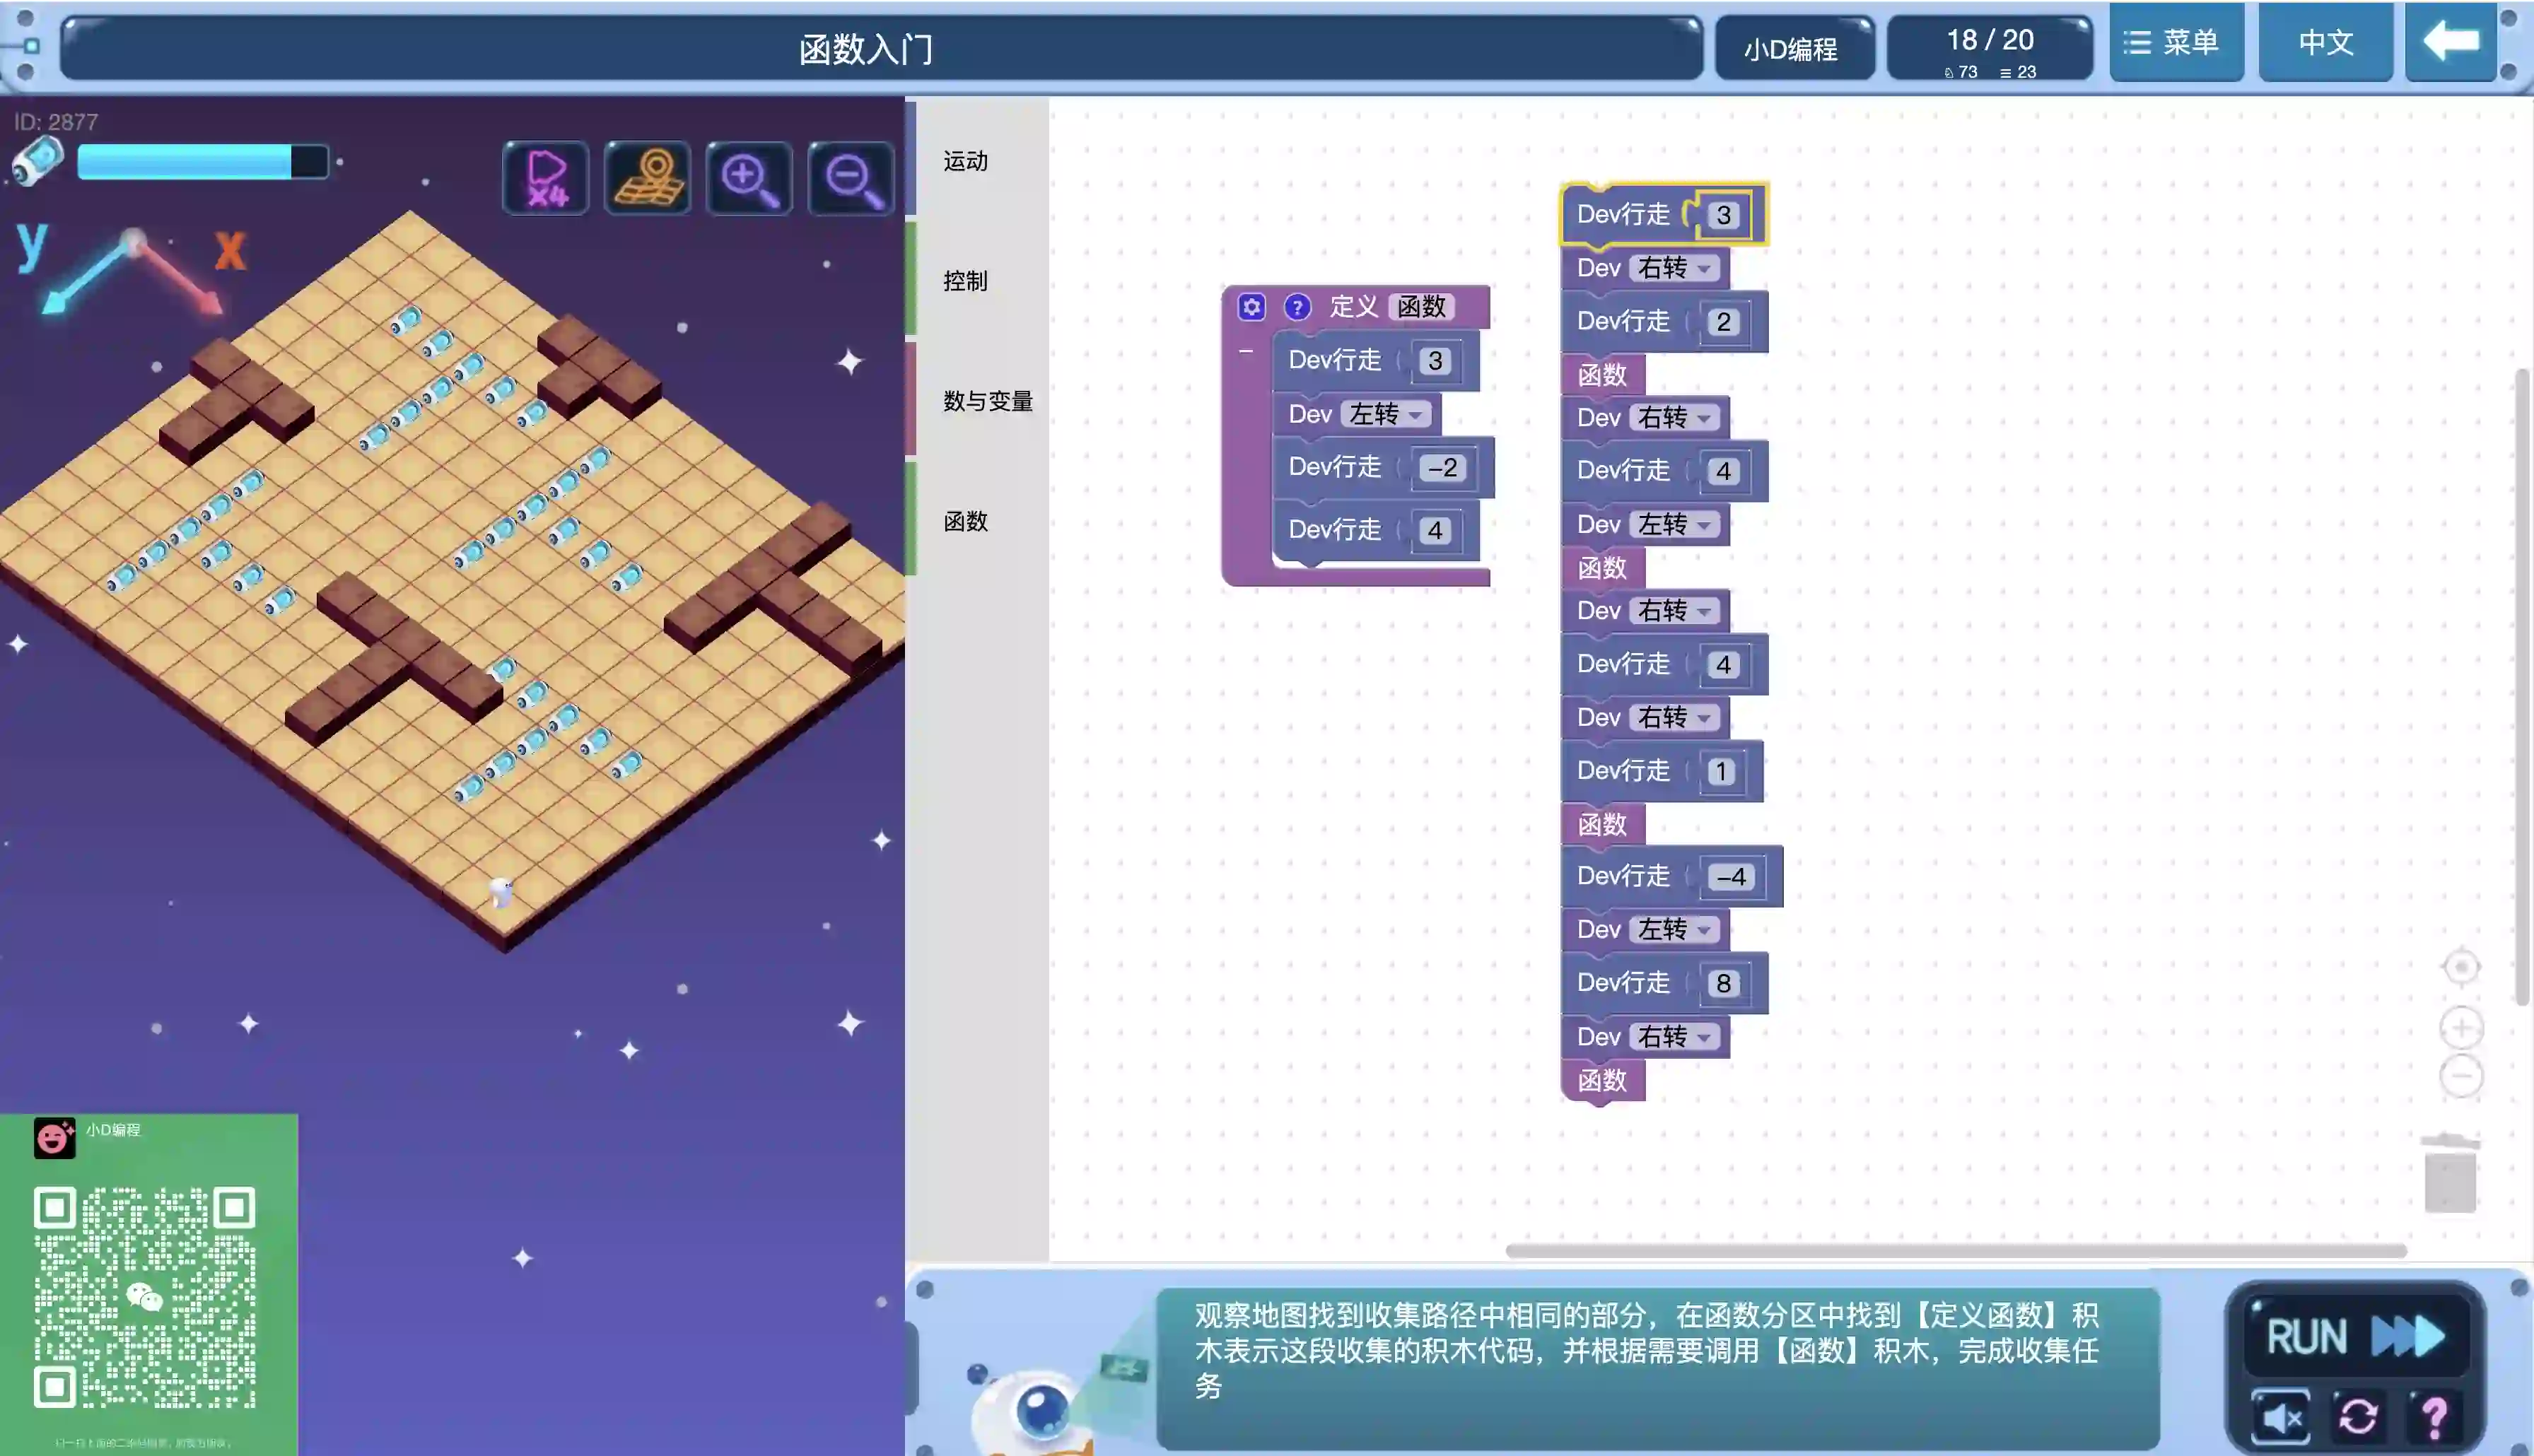Click the gear icon on function definition block
The width and height of the screenshot is (2534, 1456).
[x=1251, y=307]
